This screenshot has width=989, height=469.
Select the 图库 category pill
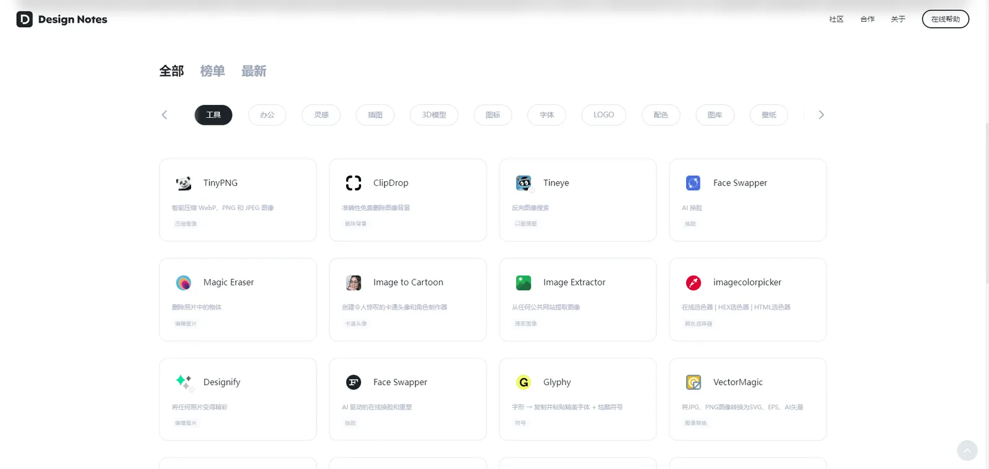715,115
